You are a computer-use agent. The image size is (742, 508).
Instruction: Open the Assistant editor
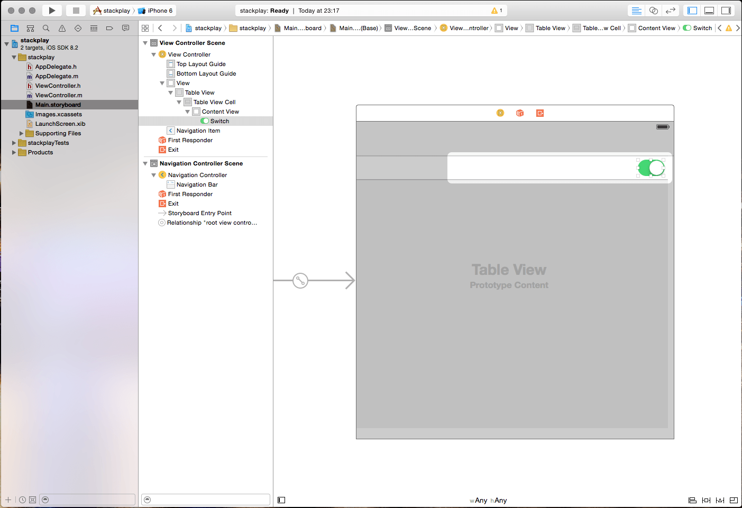click(x=654, y=11)
